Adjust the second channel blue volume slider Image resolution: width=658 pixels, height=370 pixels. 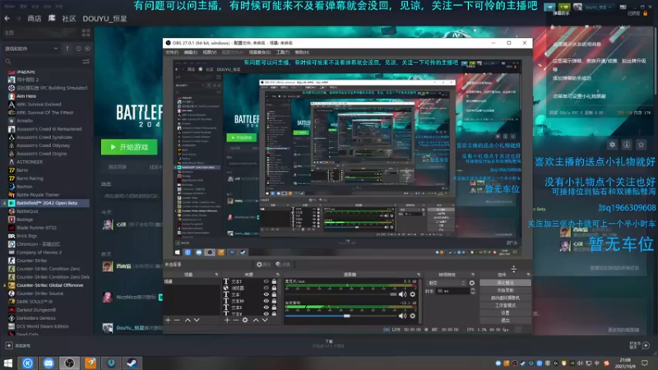[x=341, y=316]
